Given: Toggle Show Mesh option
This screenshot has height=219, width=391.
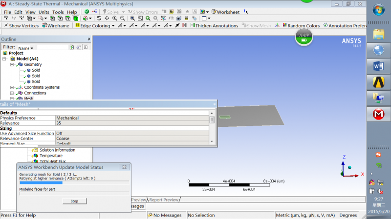Looking at the screenshot, I should (256, 26).
